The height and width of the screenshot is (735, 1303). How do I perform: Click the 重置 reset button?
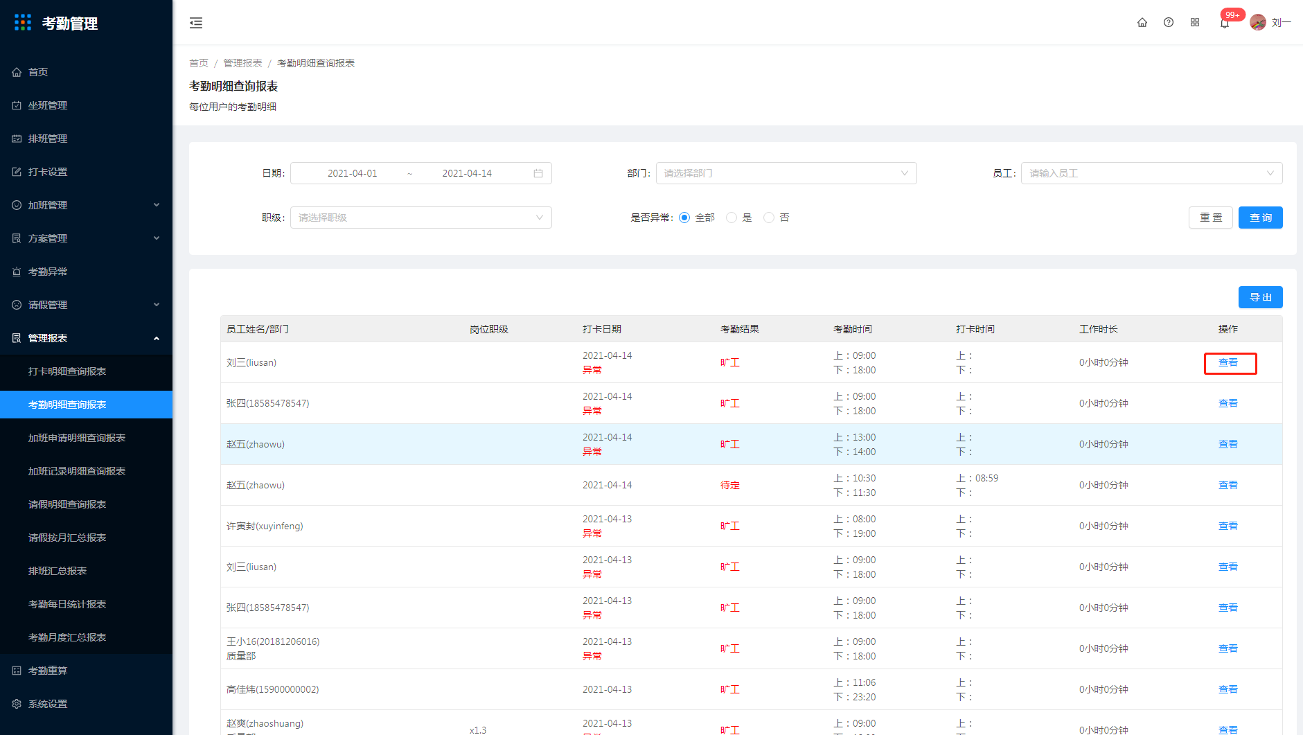coord(1211,218)
